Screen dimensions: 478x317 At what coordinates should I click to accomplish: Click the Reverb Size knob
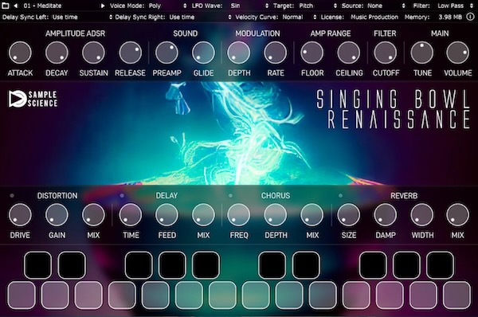point(349,215)
